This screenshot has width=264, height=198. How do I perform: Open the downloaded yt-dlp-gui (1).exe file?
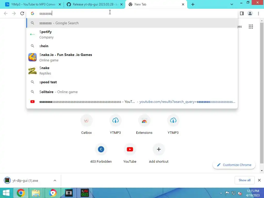coord(25,180)
